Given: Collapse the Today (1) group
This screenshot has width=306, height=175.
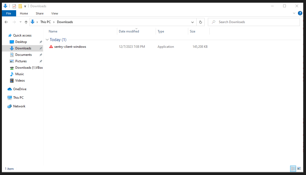Looking at the screenshot, I should pos(47,40).
